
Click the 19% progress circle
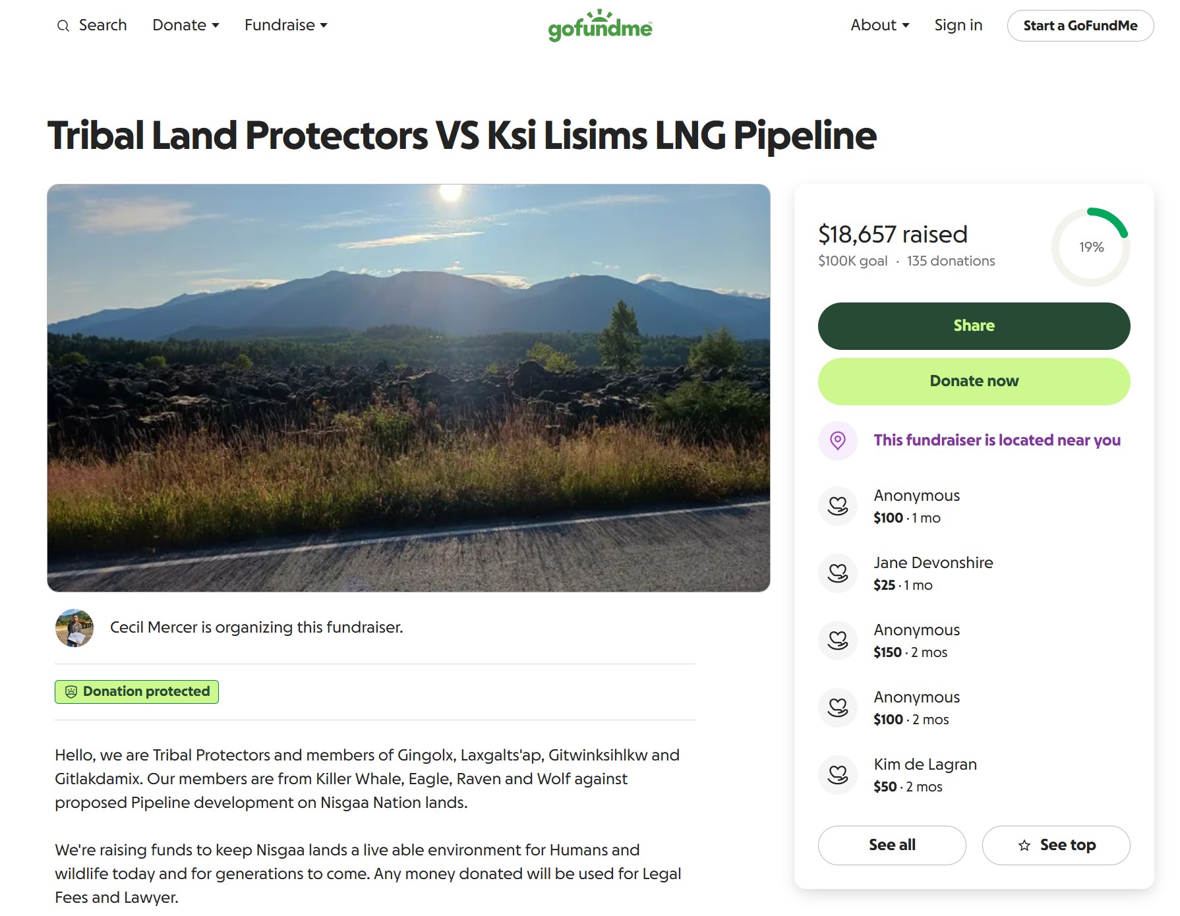point(1091,247)
